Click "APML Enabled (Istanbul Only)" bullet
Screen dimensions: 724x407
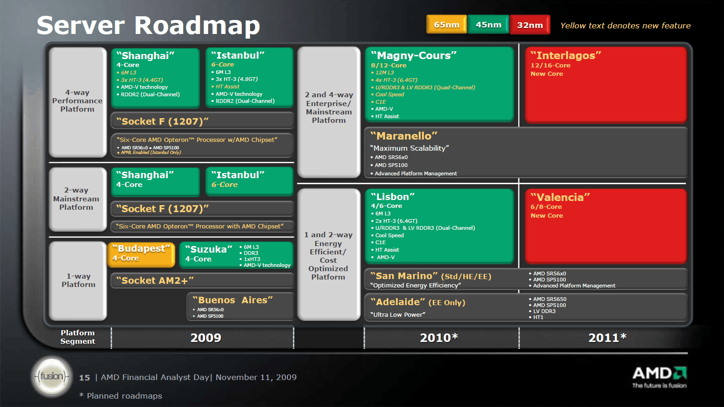[151, 153]
